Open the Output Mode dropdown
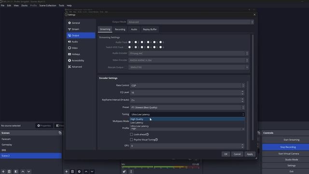Viewport: 309px width, 174px height. click(x=190, y=22)
